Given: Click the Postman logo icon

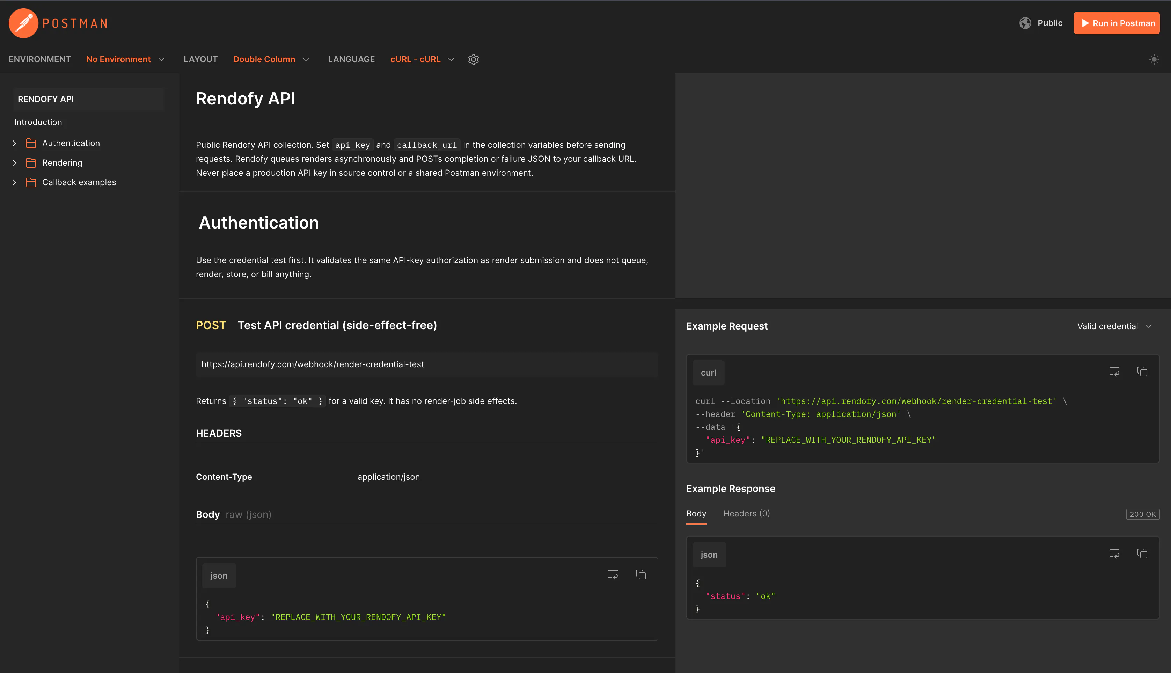Looking at the screenshot, I should (23, 23).
